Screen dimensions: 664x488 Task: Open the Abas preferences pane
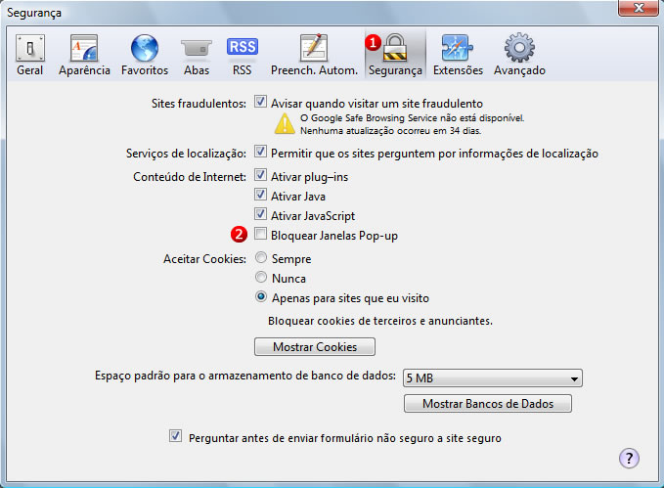197,55
